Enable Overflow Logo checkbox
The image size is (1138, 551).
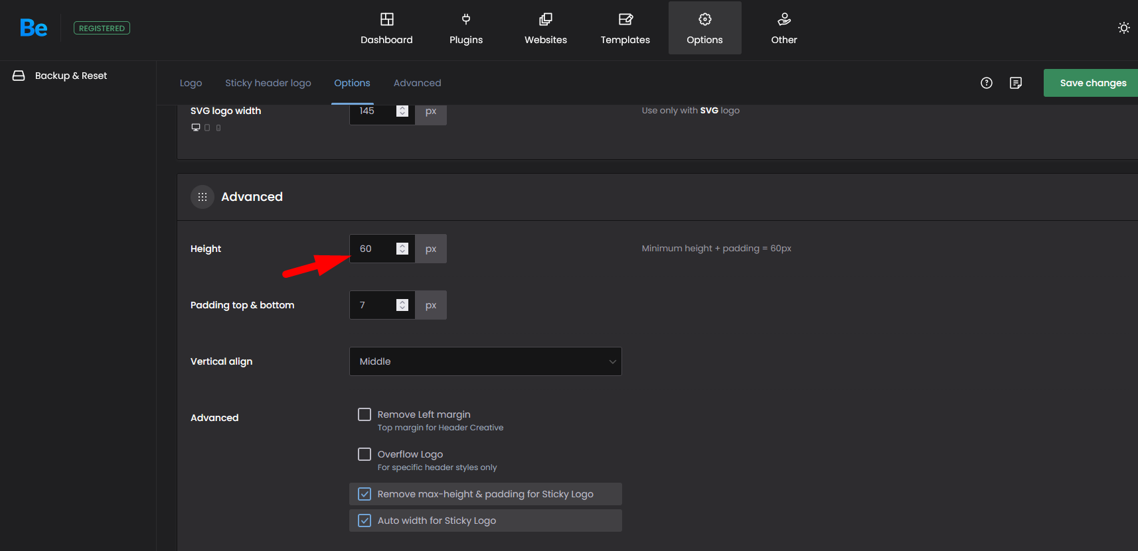click(365, 454)
